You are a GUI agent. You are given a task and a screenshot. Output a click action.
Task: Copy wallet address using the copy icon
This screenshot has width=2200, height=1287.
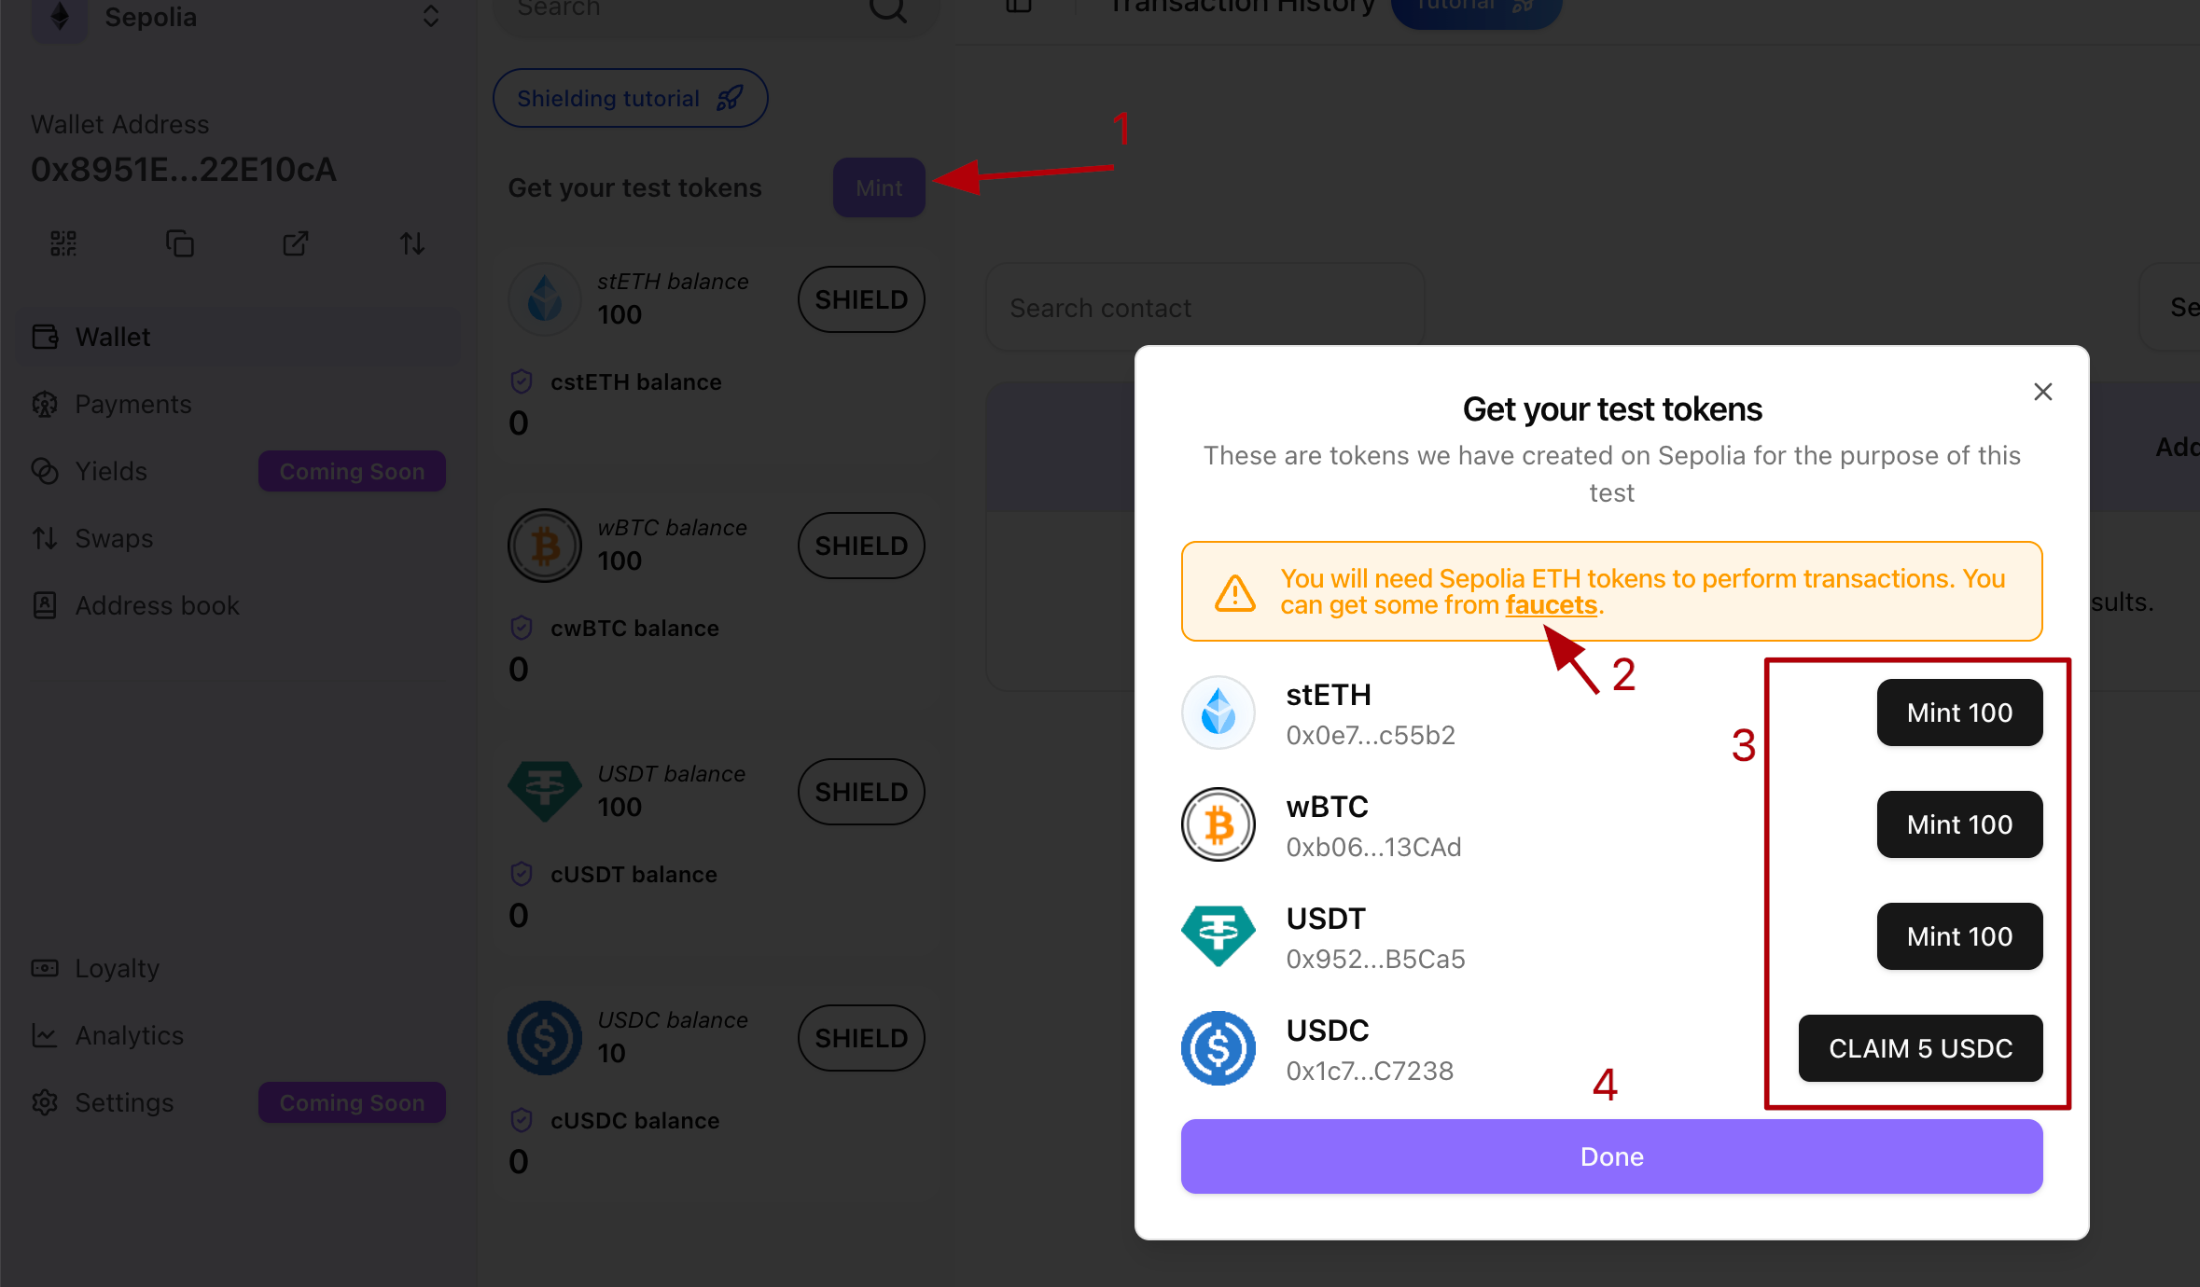pyautogui.click(x=179, y=244)
